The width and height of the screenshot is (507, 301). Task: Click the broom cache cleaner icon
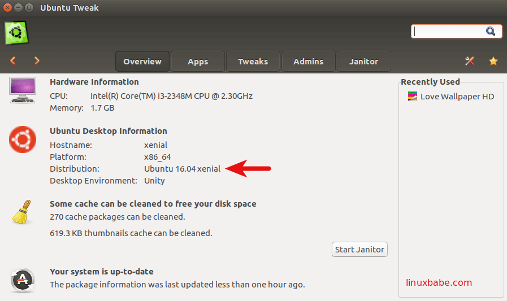(21, 212)
